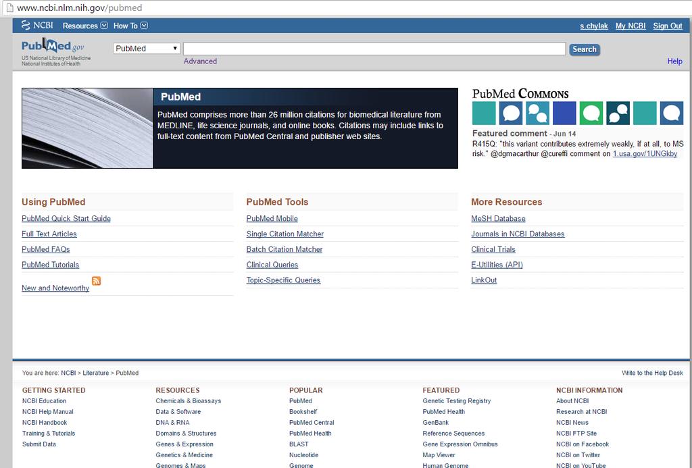692x468 pixels.
Task: Open Map Viewer link
Action: pos(439,454)
